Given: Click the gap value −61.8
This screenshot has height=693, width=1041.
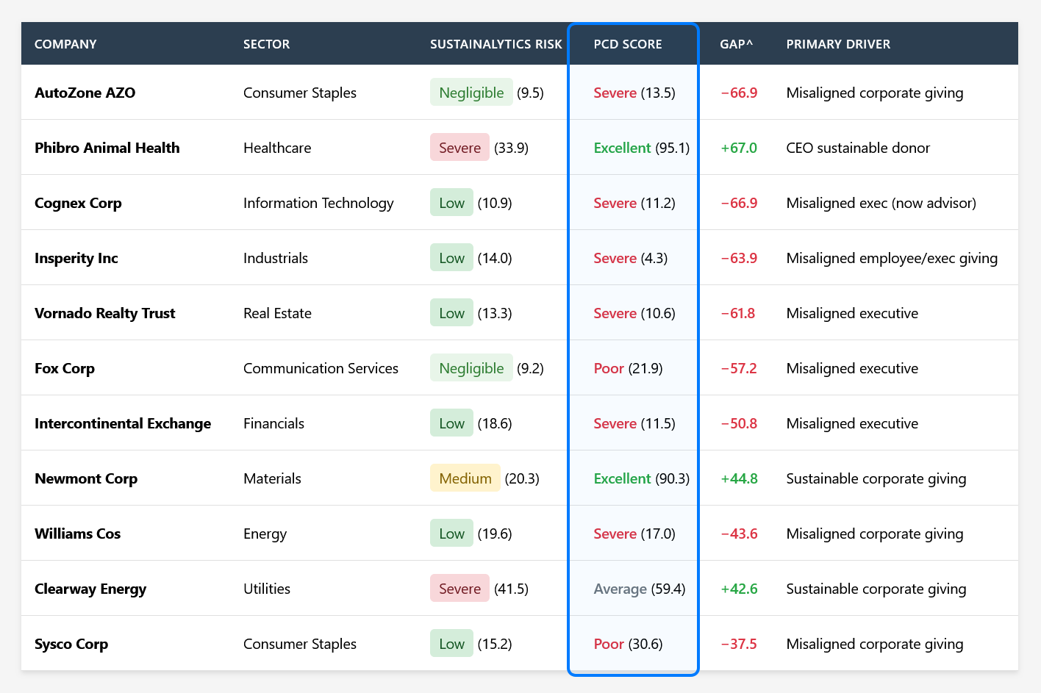Looking at the screenshot, I should coord(737,313).
